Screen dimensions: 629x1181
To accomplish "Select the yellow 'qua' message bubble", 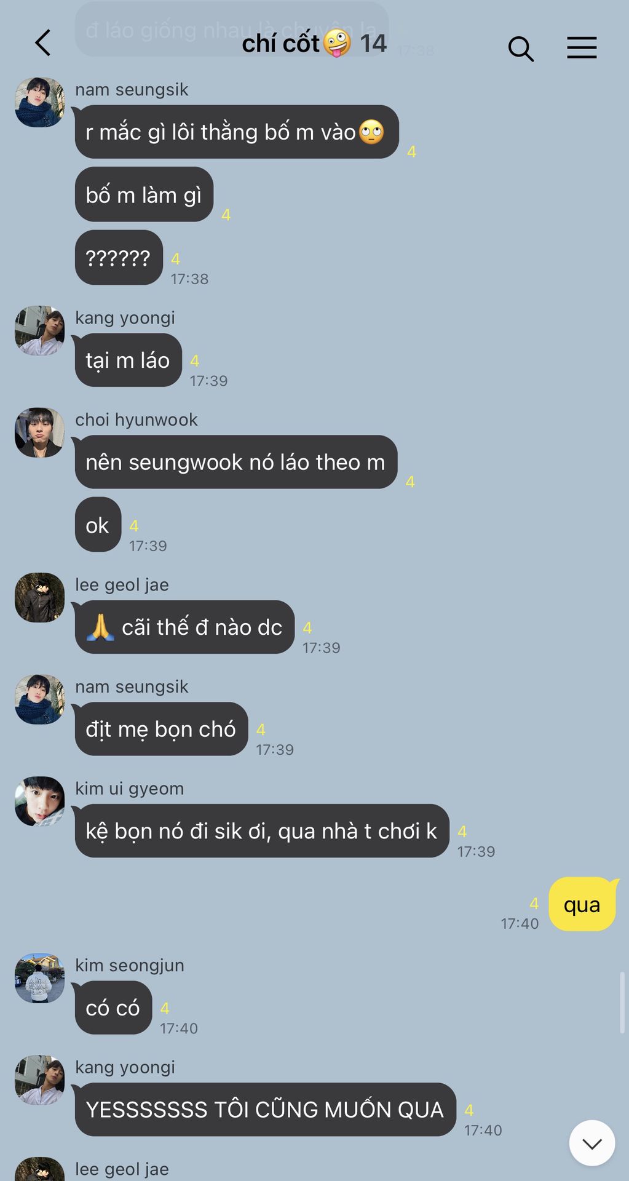I will pyautogui.click(x=582, y=904).
